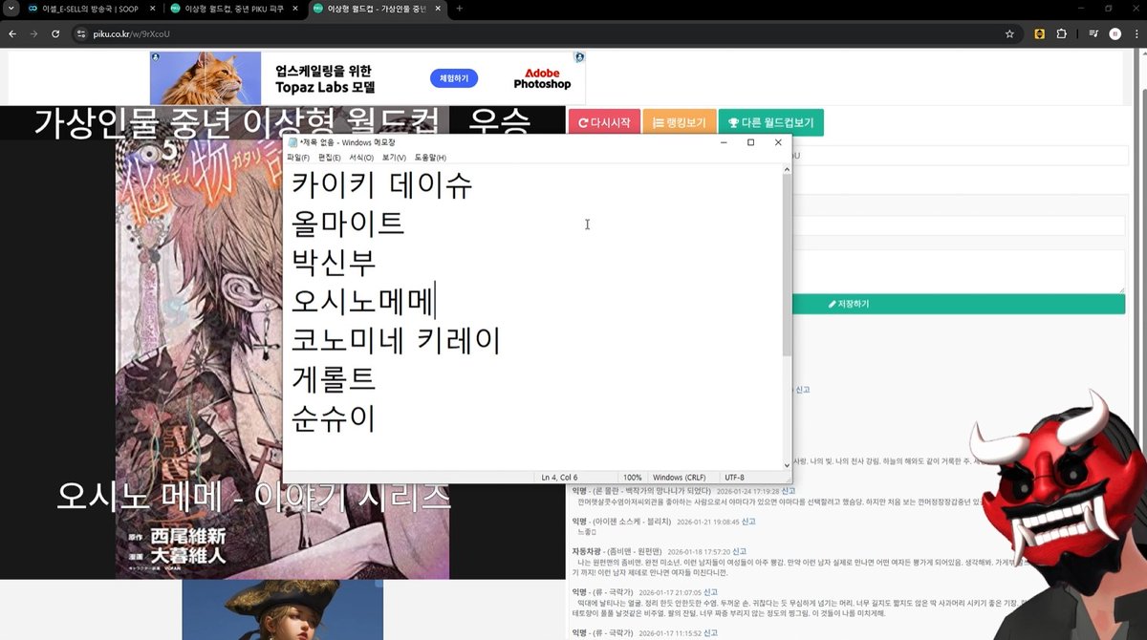Open the 파일(F) menu in Notepad
The width and height of the screenshot is (1147, 640).
point(298,158)
